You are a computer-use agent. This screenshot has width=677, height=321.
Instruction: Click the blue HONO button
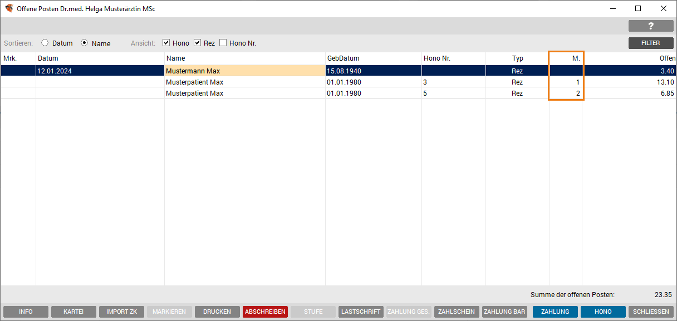pyautogui.click(x=603, y=312)
